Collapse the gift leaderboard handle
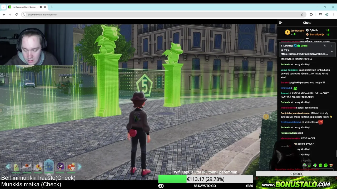Viewport: 337px width, 189px height. 307,39
